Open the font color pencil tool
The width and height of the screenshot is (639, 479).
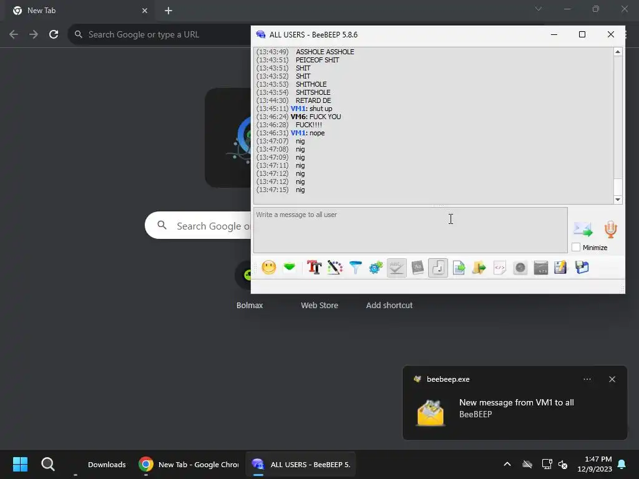(x=335, y=268)
